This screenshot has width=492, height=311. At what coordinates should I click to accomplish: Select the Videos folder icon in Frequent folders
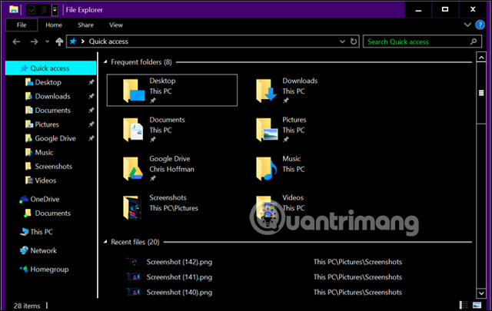point(265,207)
